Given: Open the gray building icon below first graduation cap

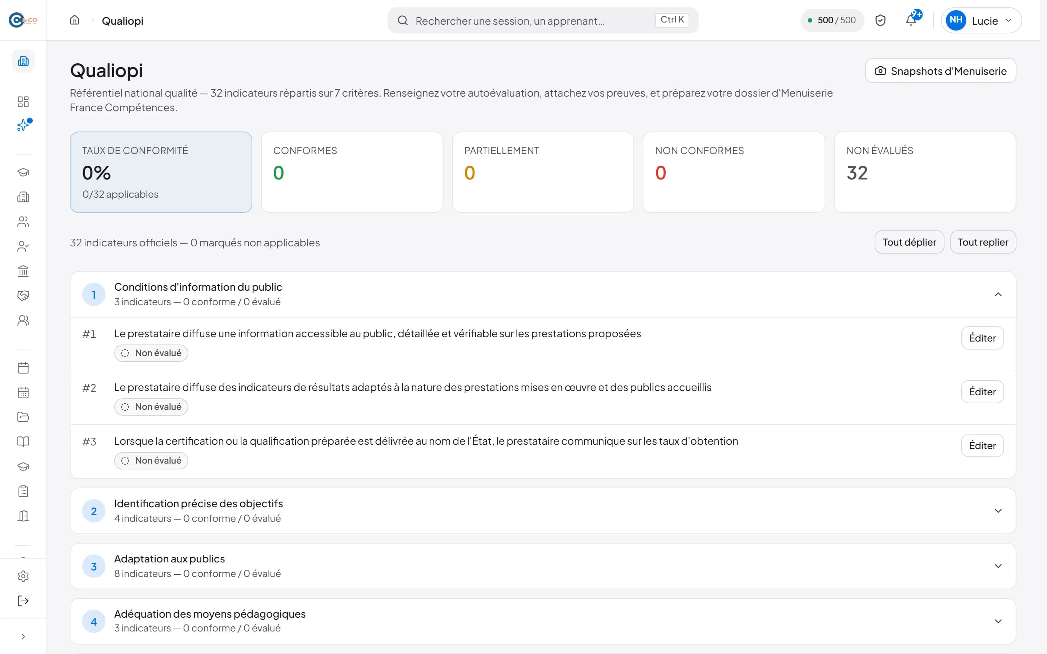Looking at the screenshot, I should 23,197.
